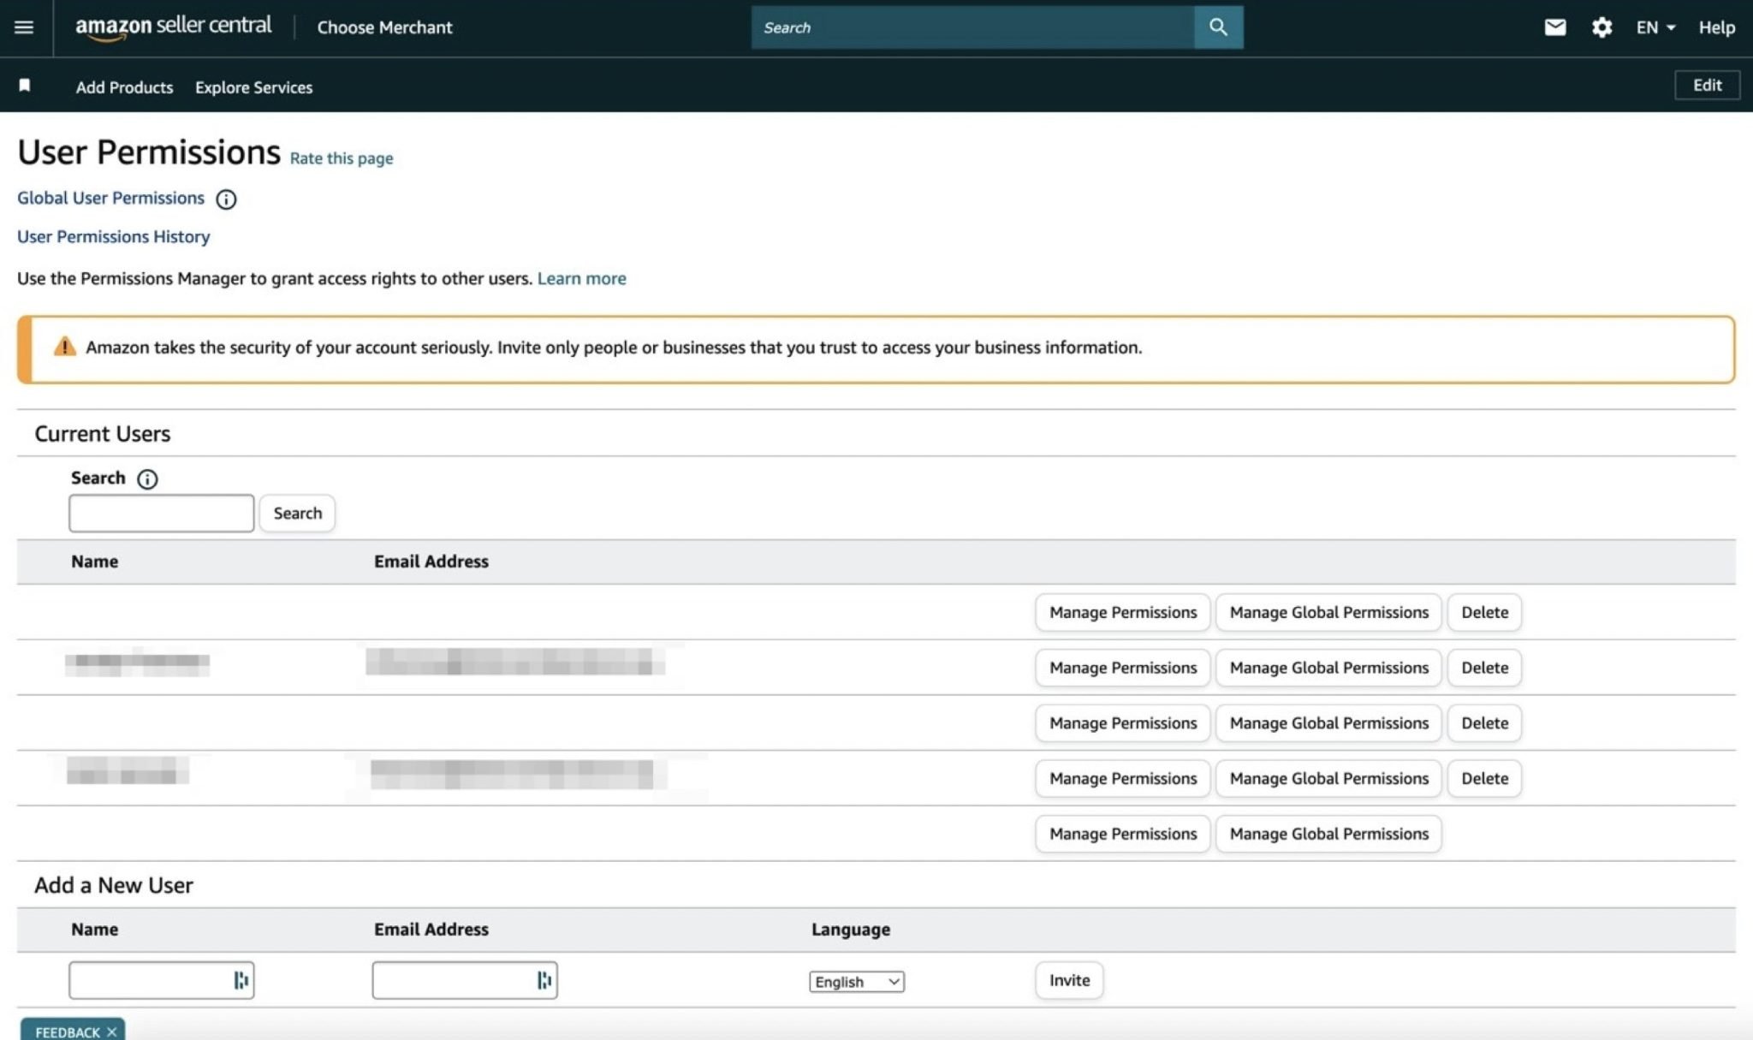
Task: Open the Add Products menu item
Action: (124, 87)
